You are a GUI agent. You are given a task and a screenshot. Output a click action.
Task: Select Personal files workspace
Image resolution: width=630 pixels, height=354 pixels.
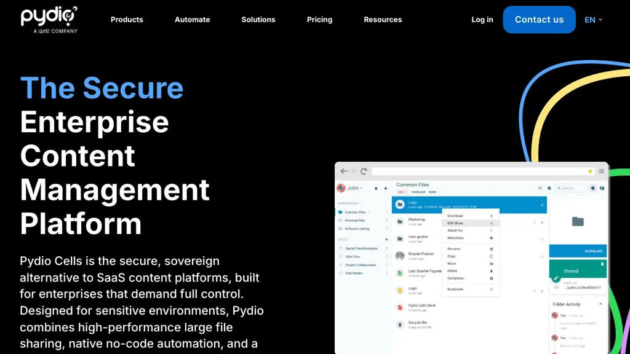[x=355, y=221]
